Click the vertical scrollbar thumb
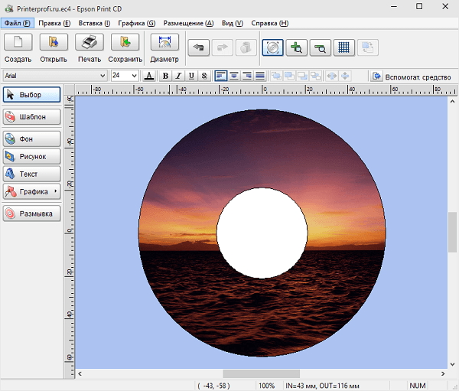Screen dimensions: 459x391 point(452,232)
